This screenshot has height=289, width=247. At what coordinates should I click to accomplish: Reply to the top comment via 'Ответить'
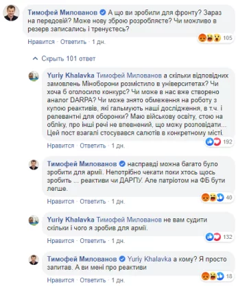point(73,42)
